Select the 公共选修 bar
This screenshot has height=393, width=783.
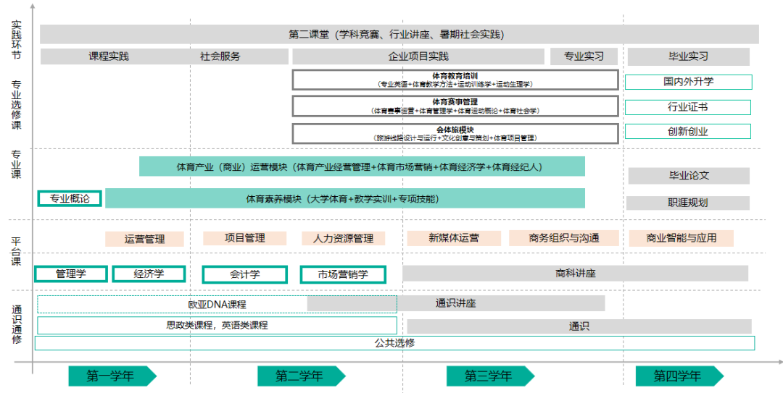pyautogui.click(x=394, y=343)
